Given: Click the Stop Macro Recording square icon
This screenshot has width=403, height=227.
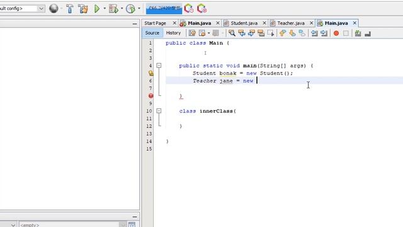Looking at the screenshot, I should click(346, 33).
